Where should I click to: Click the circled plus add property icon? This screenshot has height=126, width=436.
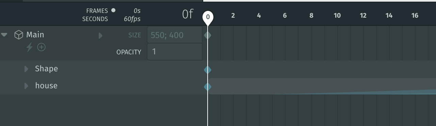tap(41, 47)
